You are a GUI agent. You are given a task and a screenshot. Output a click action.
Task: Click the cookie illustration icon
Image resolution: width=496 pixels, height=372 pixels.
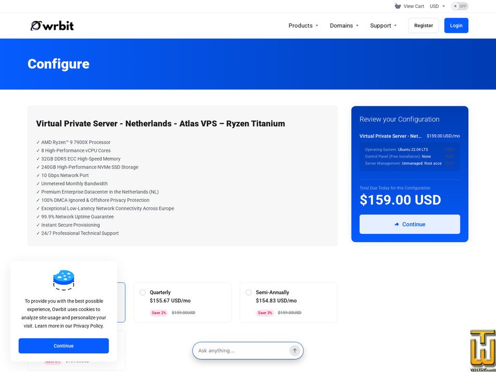coord(64,280)
